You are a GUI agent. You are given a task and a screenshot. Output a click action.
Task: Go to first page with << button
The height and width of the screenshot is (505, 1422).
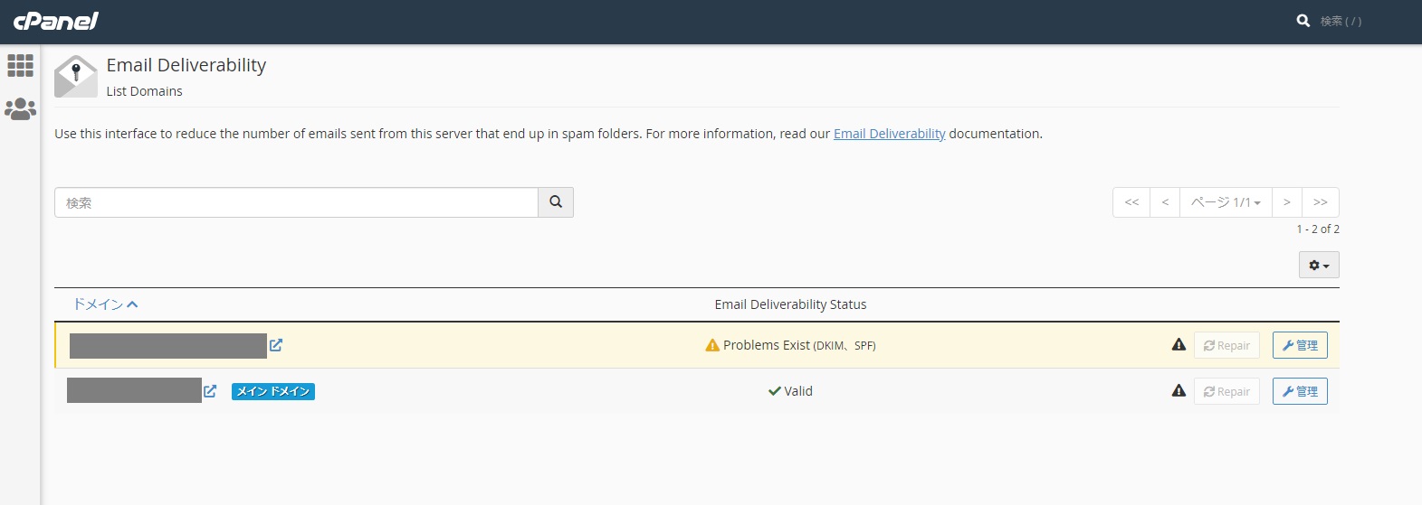(x=1131, y=202)
